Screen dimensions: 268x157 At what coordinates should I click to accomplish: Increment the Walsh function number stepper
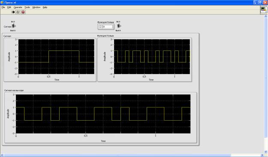100,26
